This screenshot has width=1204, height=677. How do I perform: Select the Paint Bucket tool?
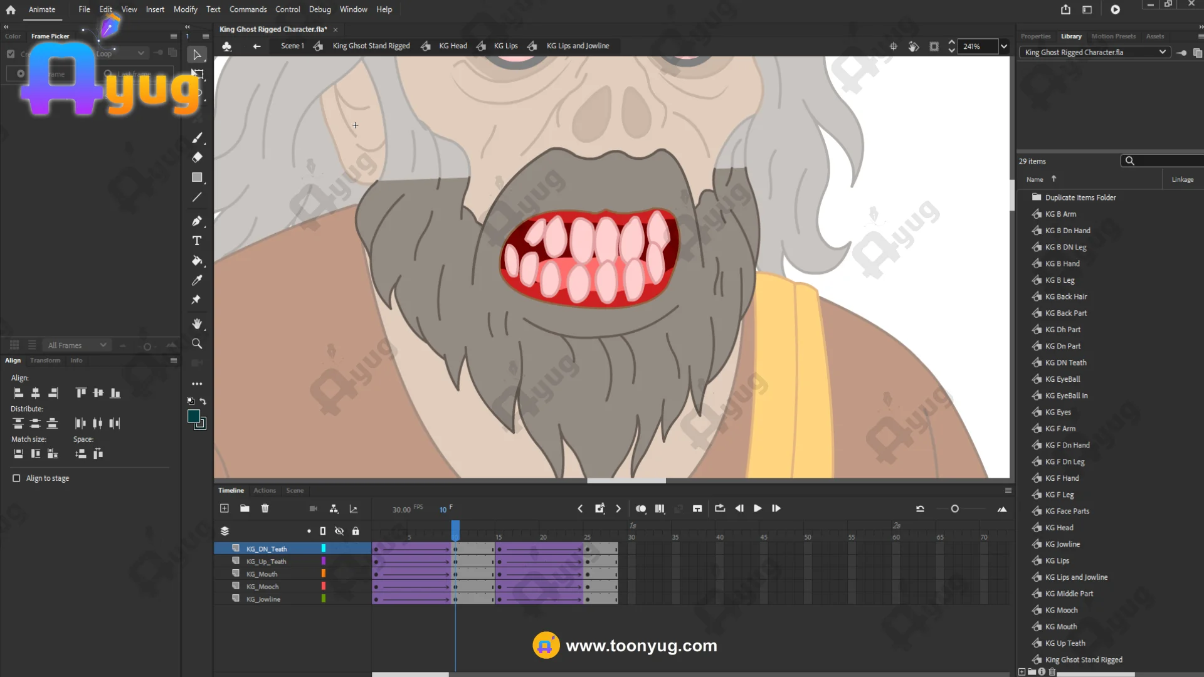click(x=197, y=261)
